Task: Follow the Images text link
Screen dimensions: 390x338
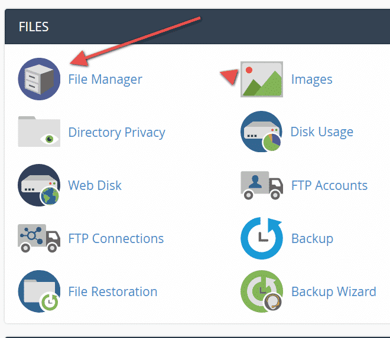Action: (x=311, y=80)
